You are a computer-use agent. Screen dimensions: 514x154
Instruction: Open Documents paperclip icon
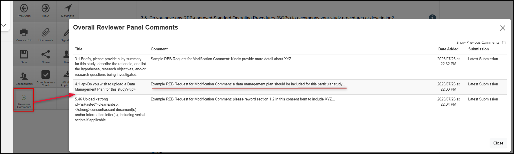click(x=46, y=32)
